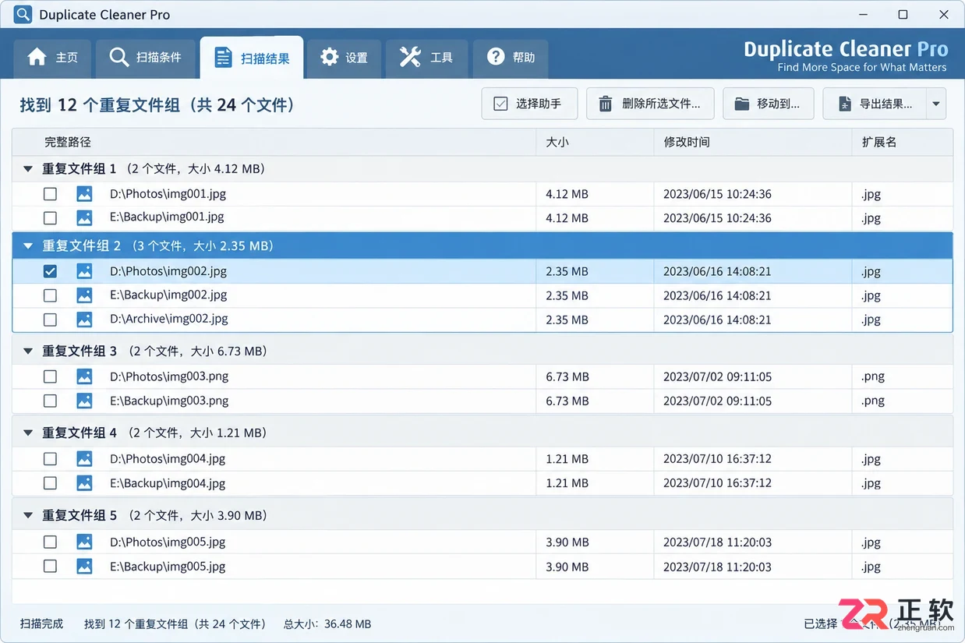Maximize the Duplicate Cleaner Pro window
965x643 pixels.
[903, 15]
